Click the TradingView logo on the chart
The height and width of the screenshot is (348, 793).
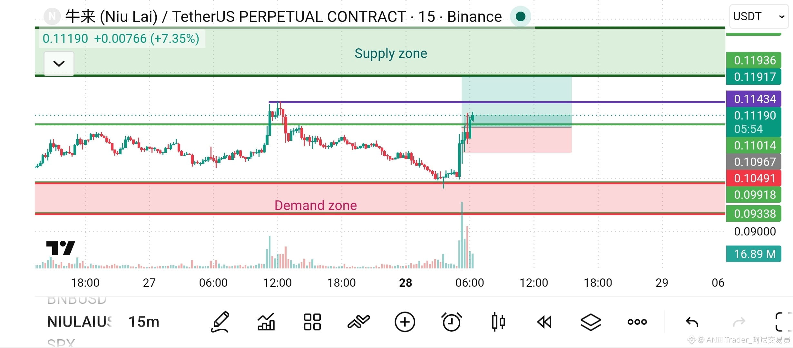click(x=61, y=248)
